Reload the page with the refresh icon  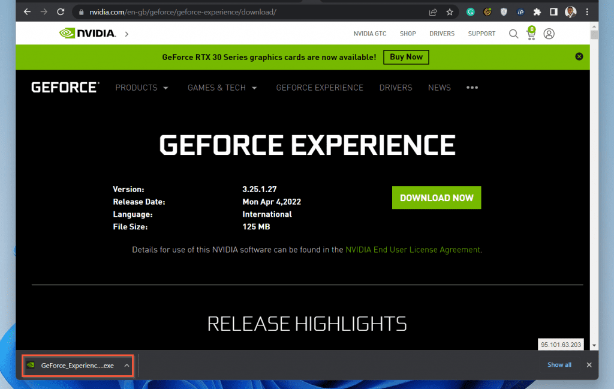(61, 12)
